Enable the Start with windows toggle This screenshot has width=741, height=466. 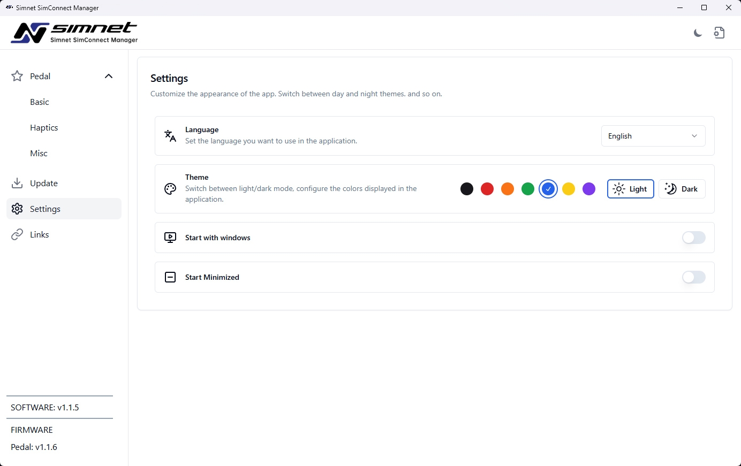(x=693, y=238)
